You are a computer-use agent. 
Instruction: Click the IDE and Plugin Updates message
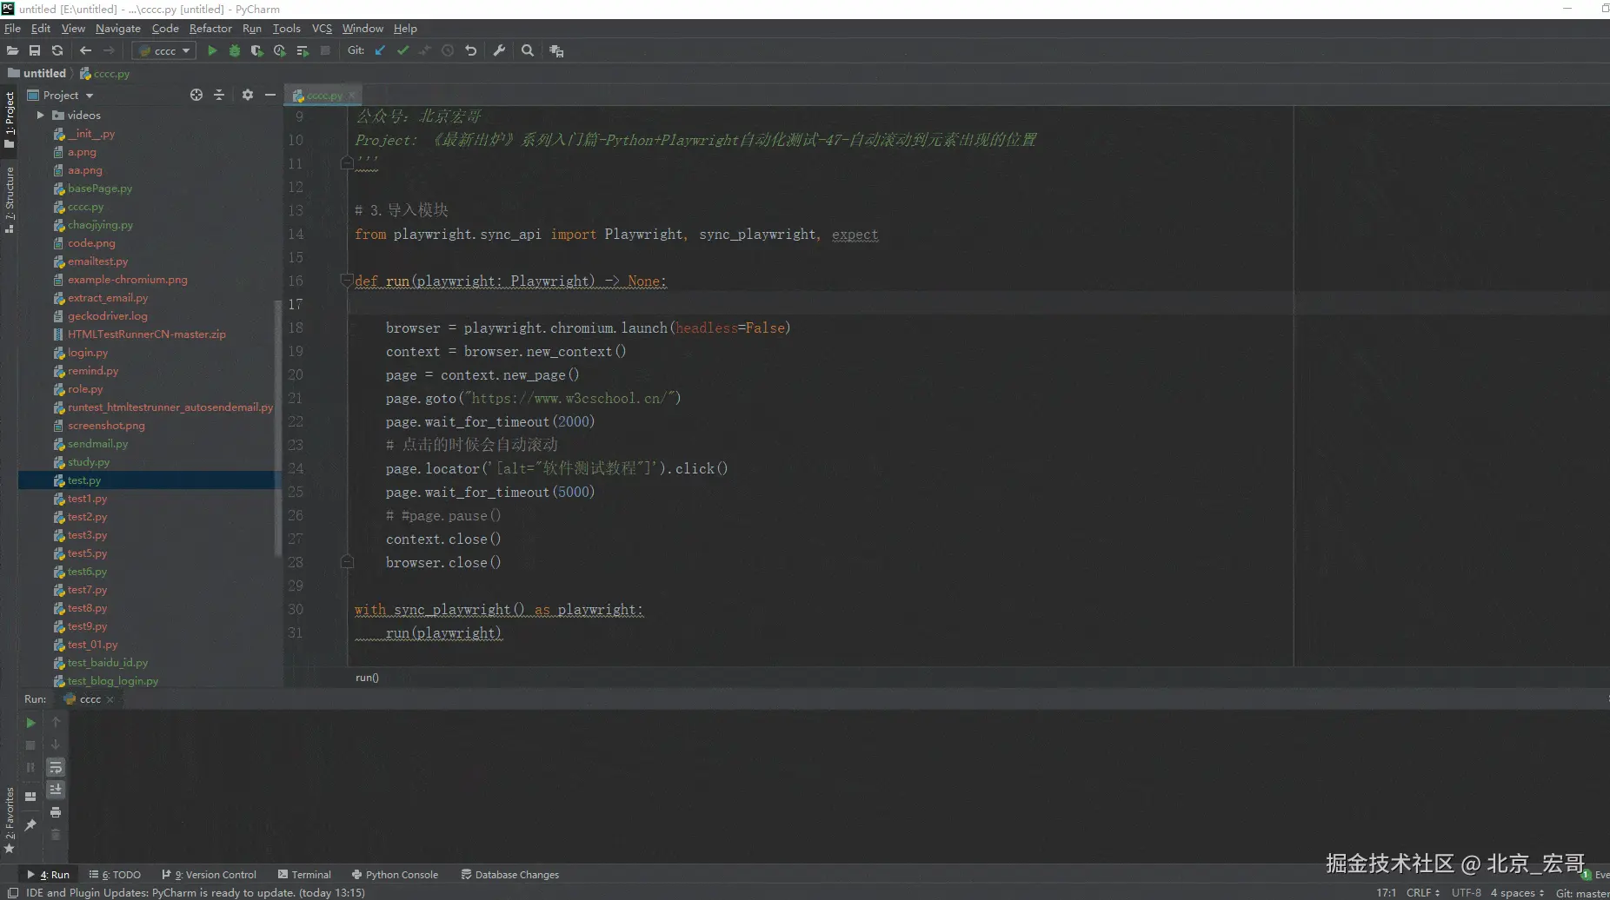[x=196, y=893]
